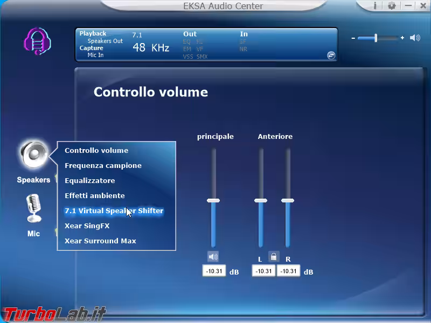Increase volume with the plus button
Screen dimensions: 431x323
pyautogui.click(x=402, y=38)
